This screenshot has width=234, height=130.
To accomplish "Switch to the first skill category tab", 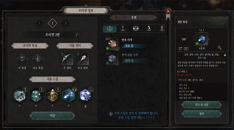I will point(110,28).
